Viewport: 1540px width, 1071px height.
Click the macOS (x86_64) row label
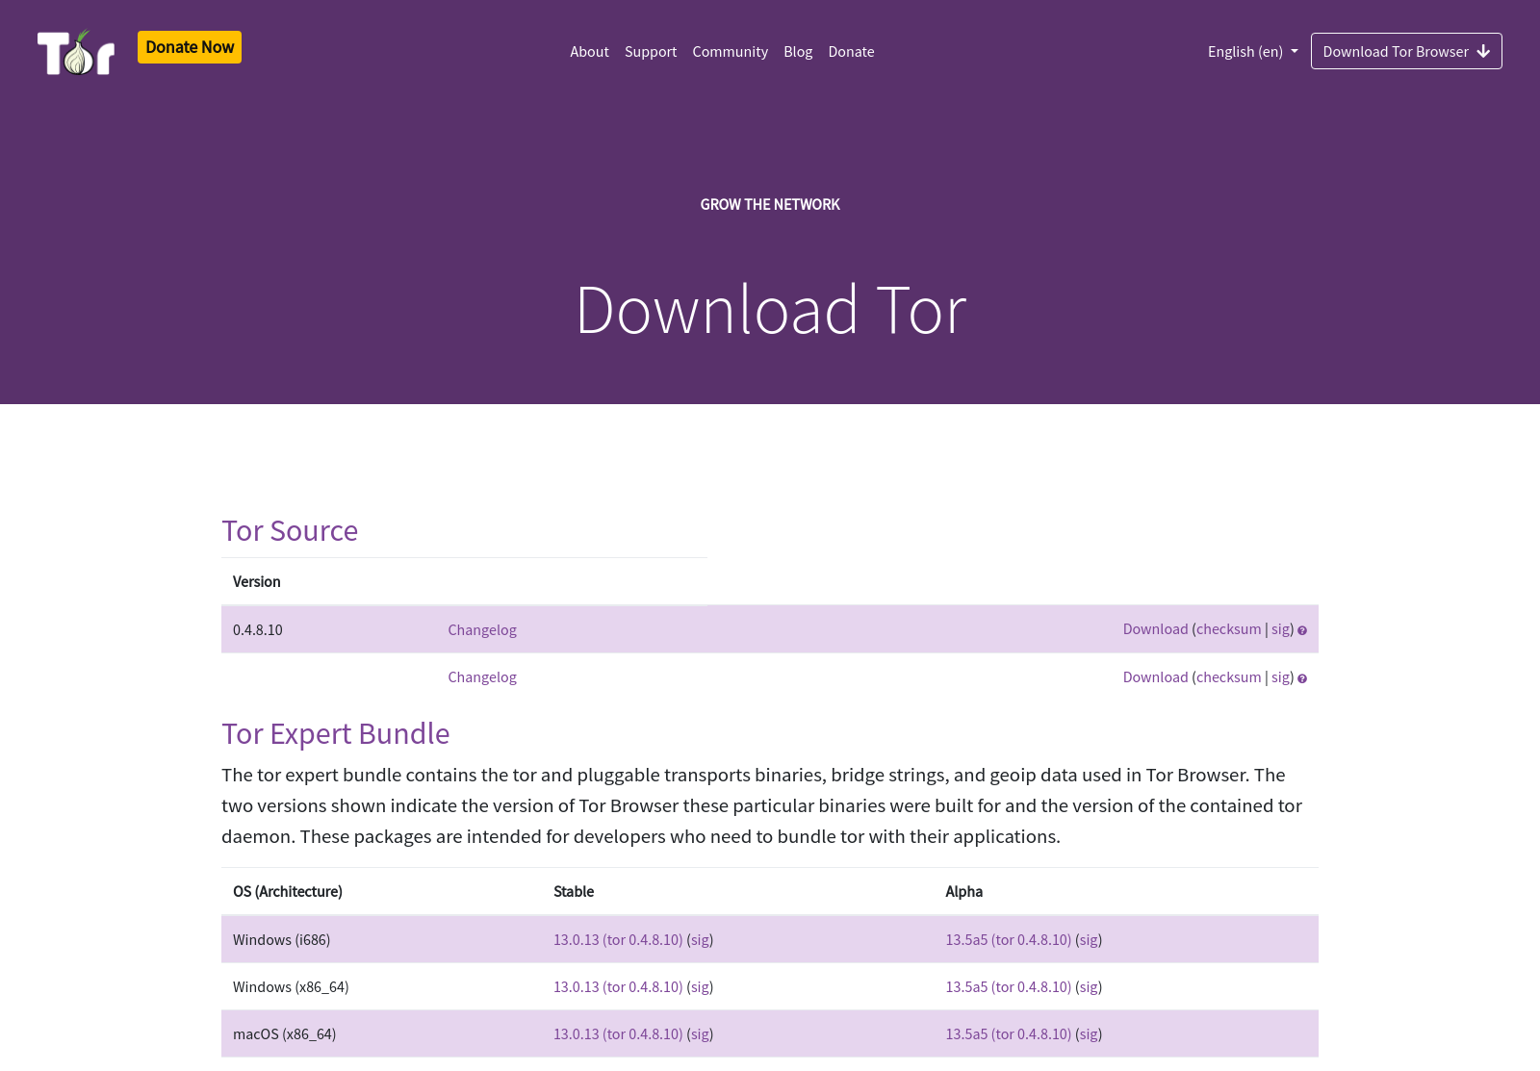[284, 1034]
